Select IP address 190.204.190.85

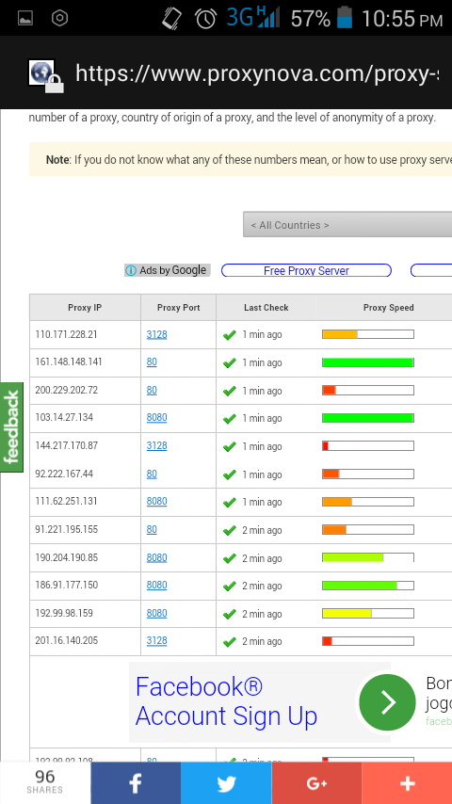(66, 557)
